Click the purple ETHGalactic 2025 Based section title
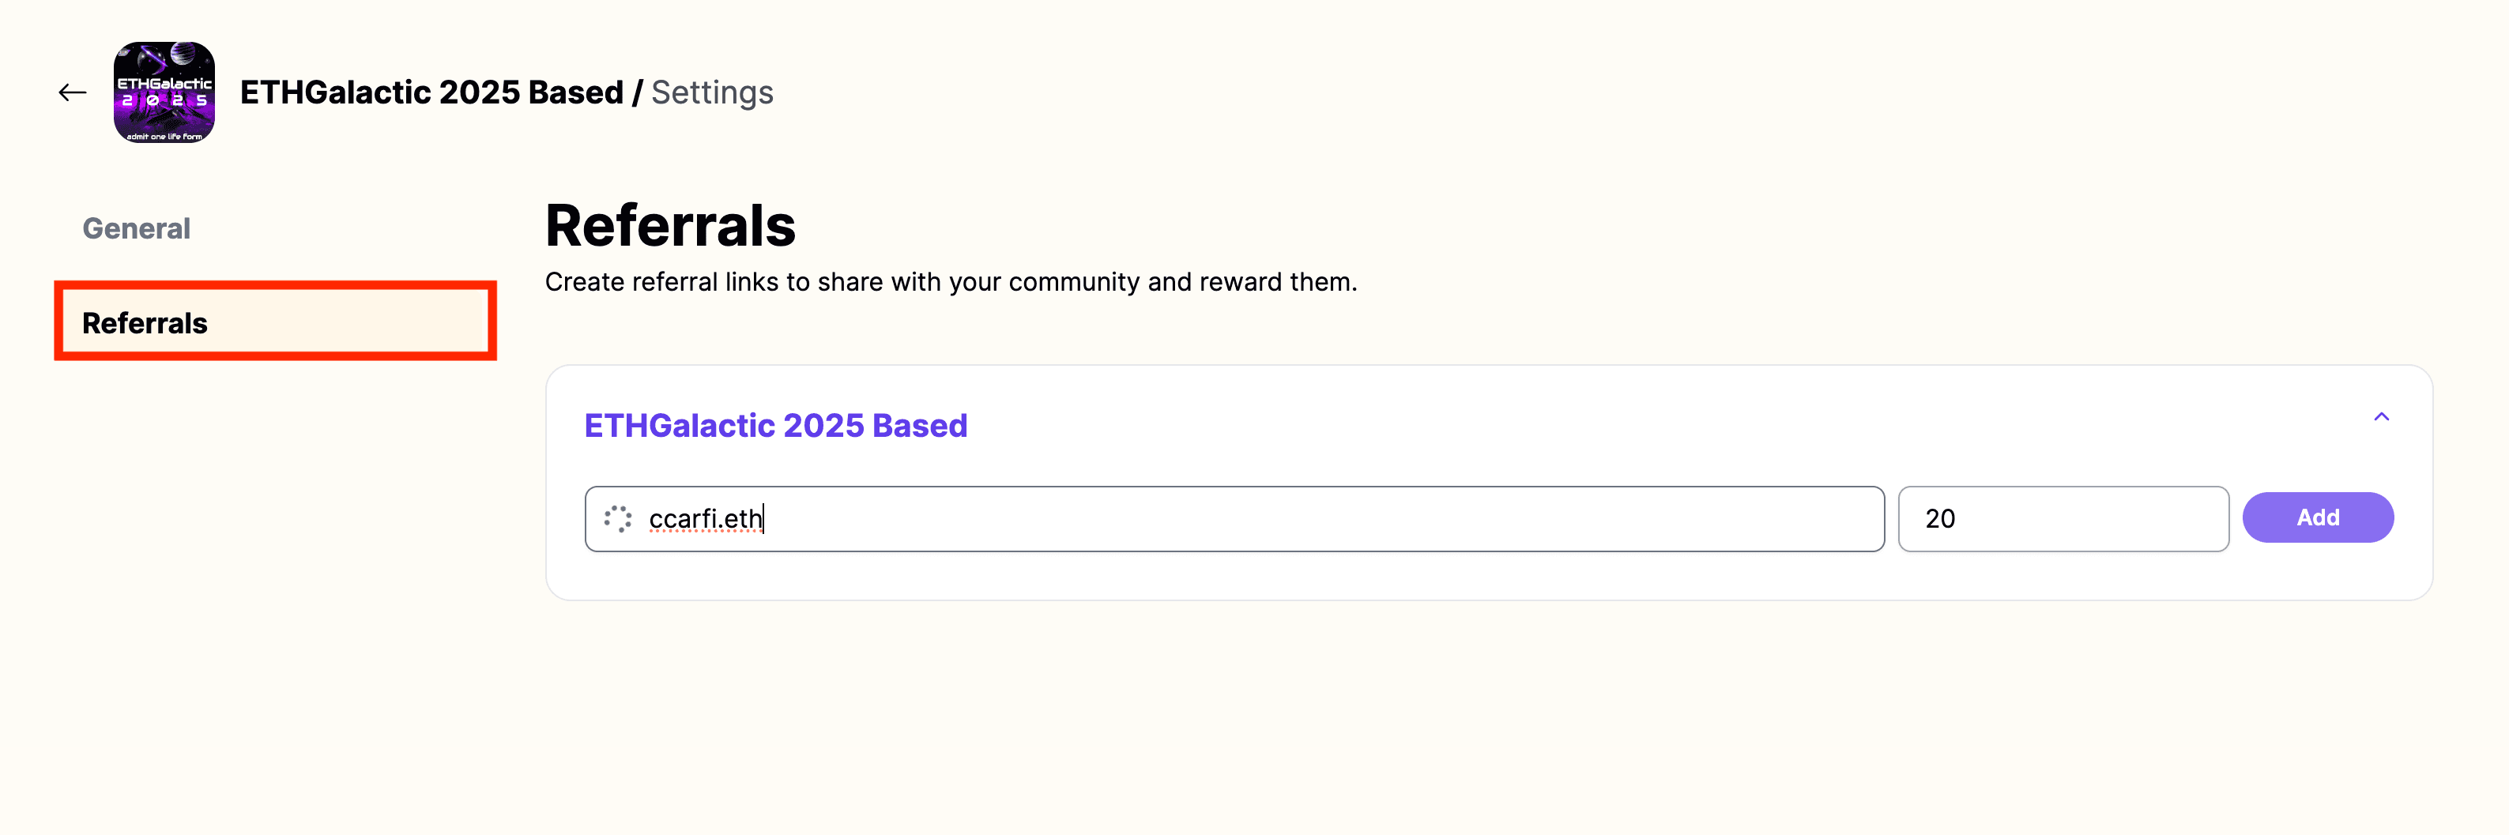The height and width of the screenshot is (835, 2509). pos(775,425)
